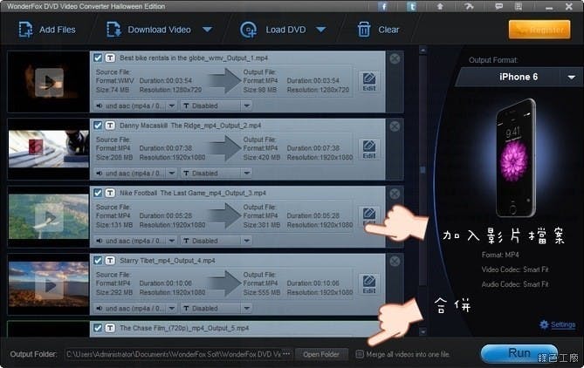Screen dimensions: 584x368
Task: Click the menu list icon in the title bar
Action: pyautogui.click(x=518, y=6)
